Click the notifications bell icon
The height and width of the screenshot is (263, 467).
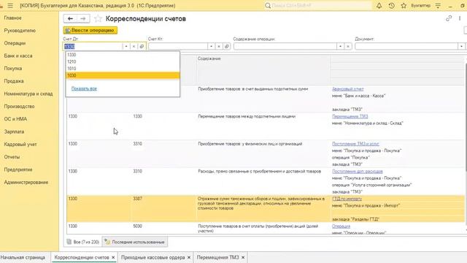pos(379,6)
